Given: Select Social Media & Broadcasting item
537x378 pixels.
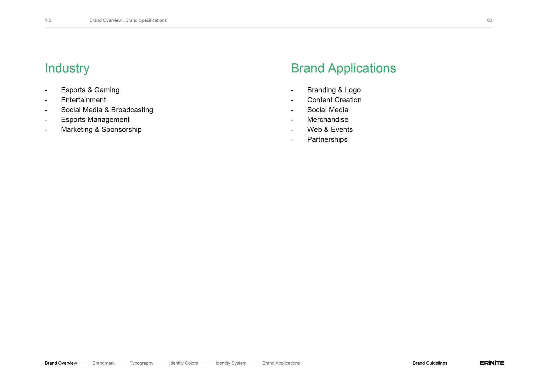Looking at the screenshot, I should [x=107, y=110].
